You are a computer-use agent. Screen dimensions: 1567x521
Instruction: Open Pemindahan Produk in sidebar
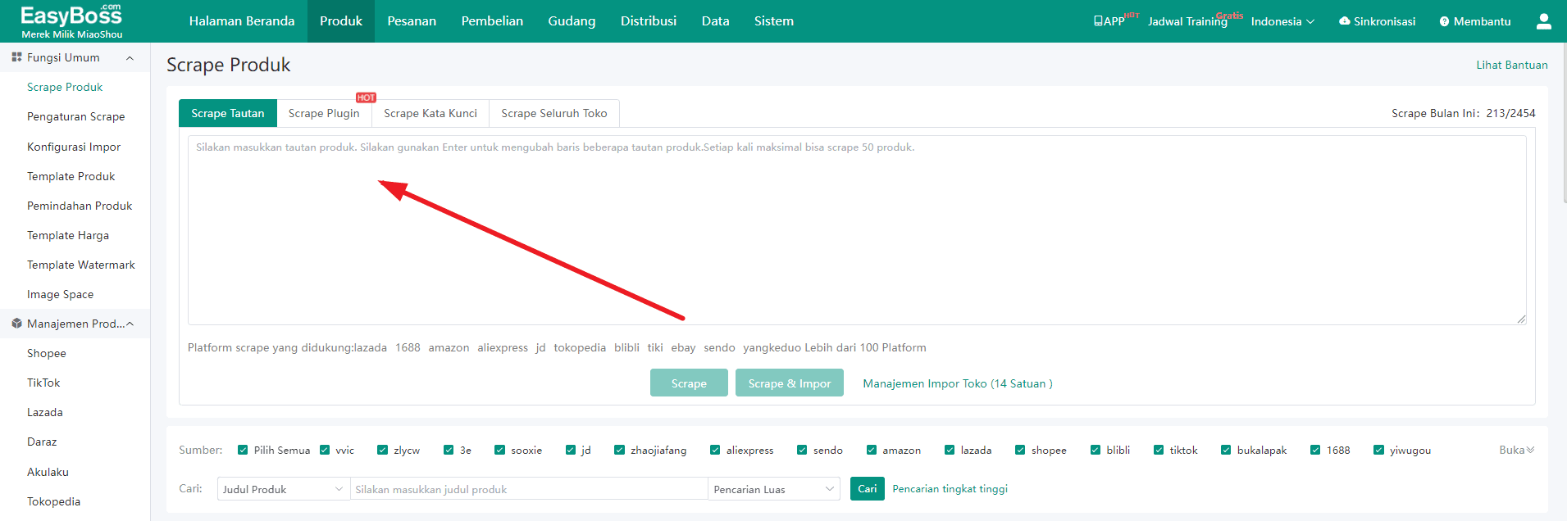click(x=80, y=206)
